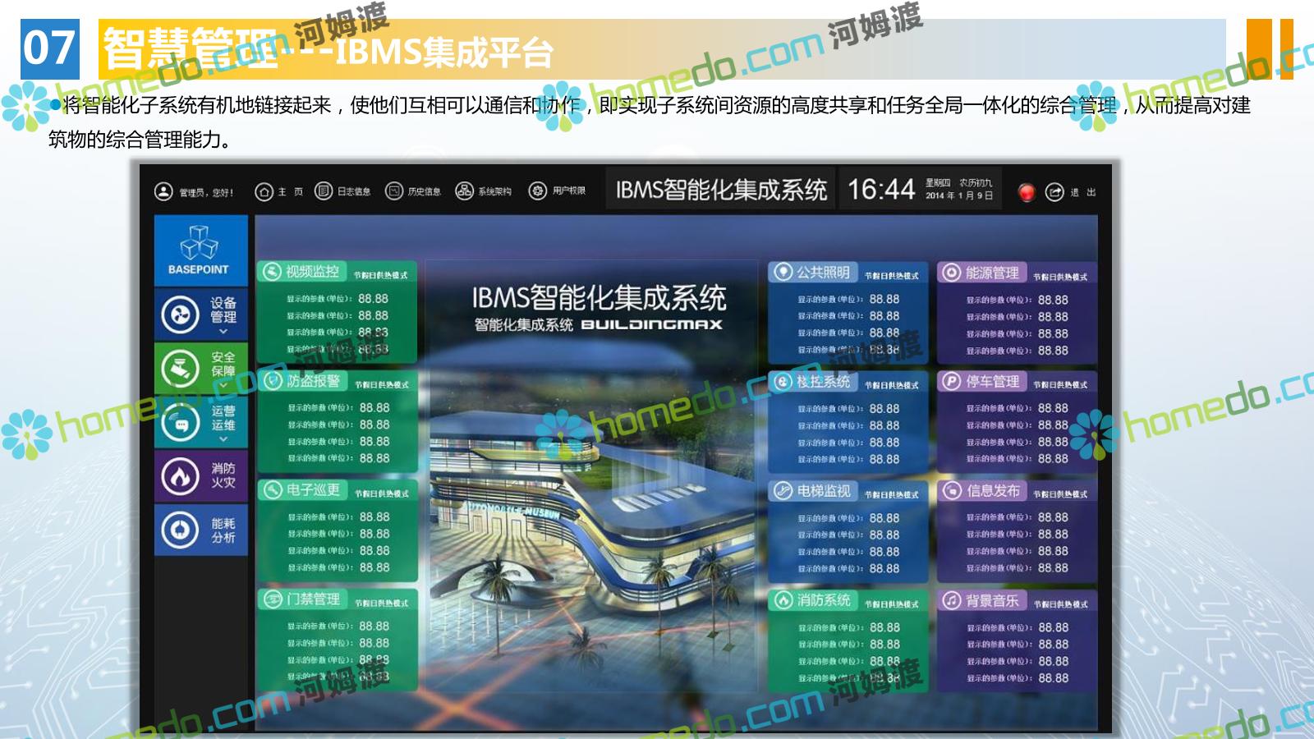
Task: Expand the 运营运维 submenu chevron
Action: pyautogui.click(x=223, y=439)
